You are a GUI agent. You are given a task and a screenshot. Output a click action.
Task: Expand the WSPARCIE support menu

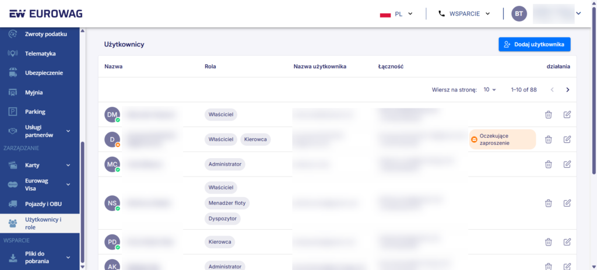pos(464,14)
